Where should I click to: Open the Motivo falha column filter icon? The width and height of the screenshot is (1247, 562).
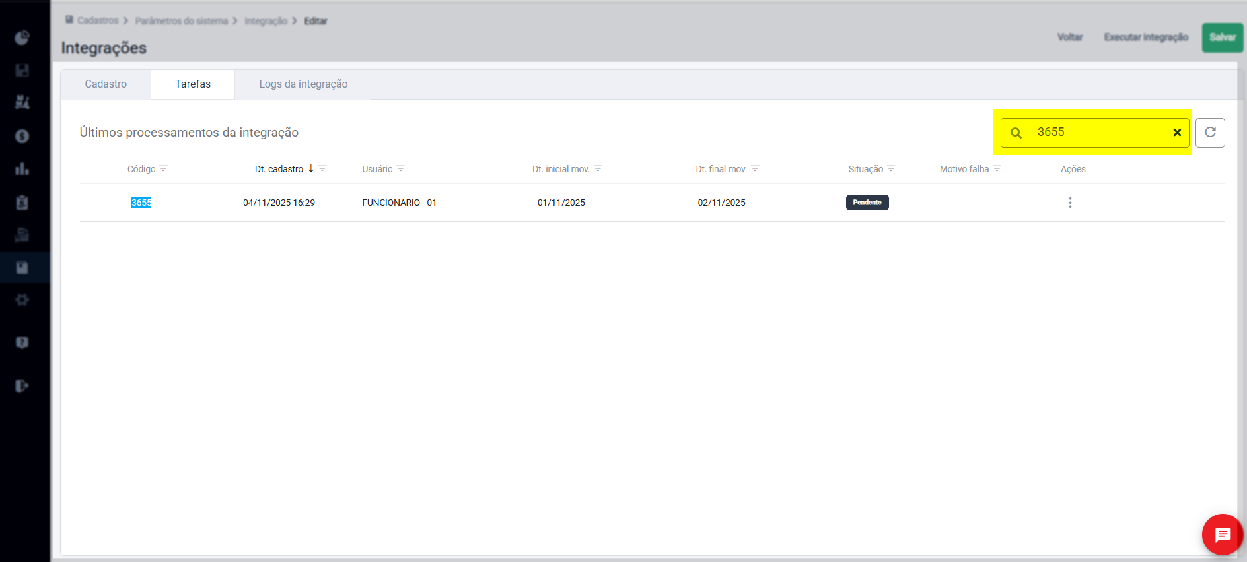(x=997, y=169)
